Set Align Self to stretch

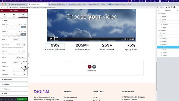[x=25, y=45]
